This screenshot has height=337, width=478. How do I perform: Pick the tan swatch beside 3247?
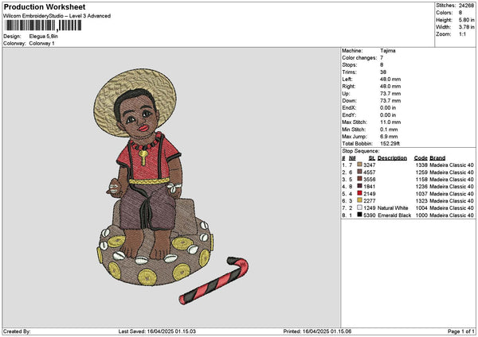(360, 165)
